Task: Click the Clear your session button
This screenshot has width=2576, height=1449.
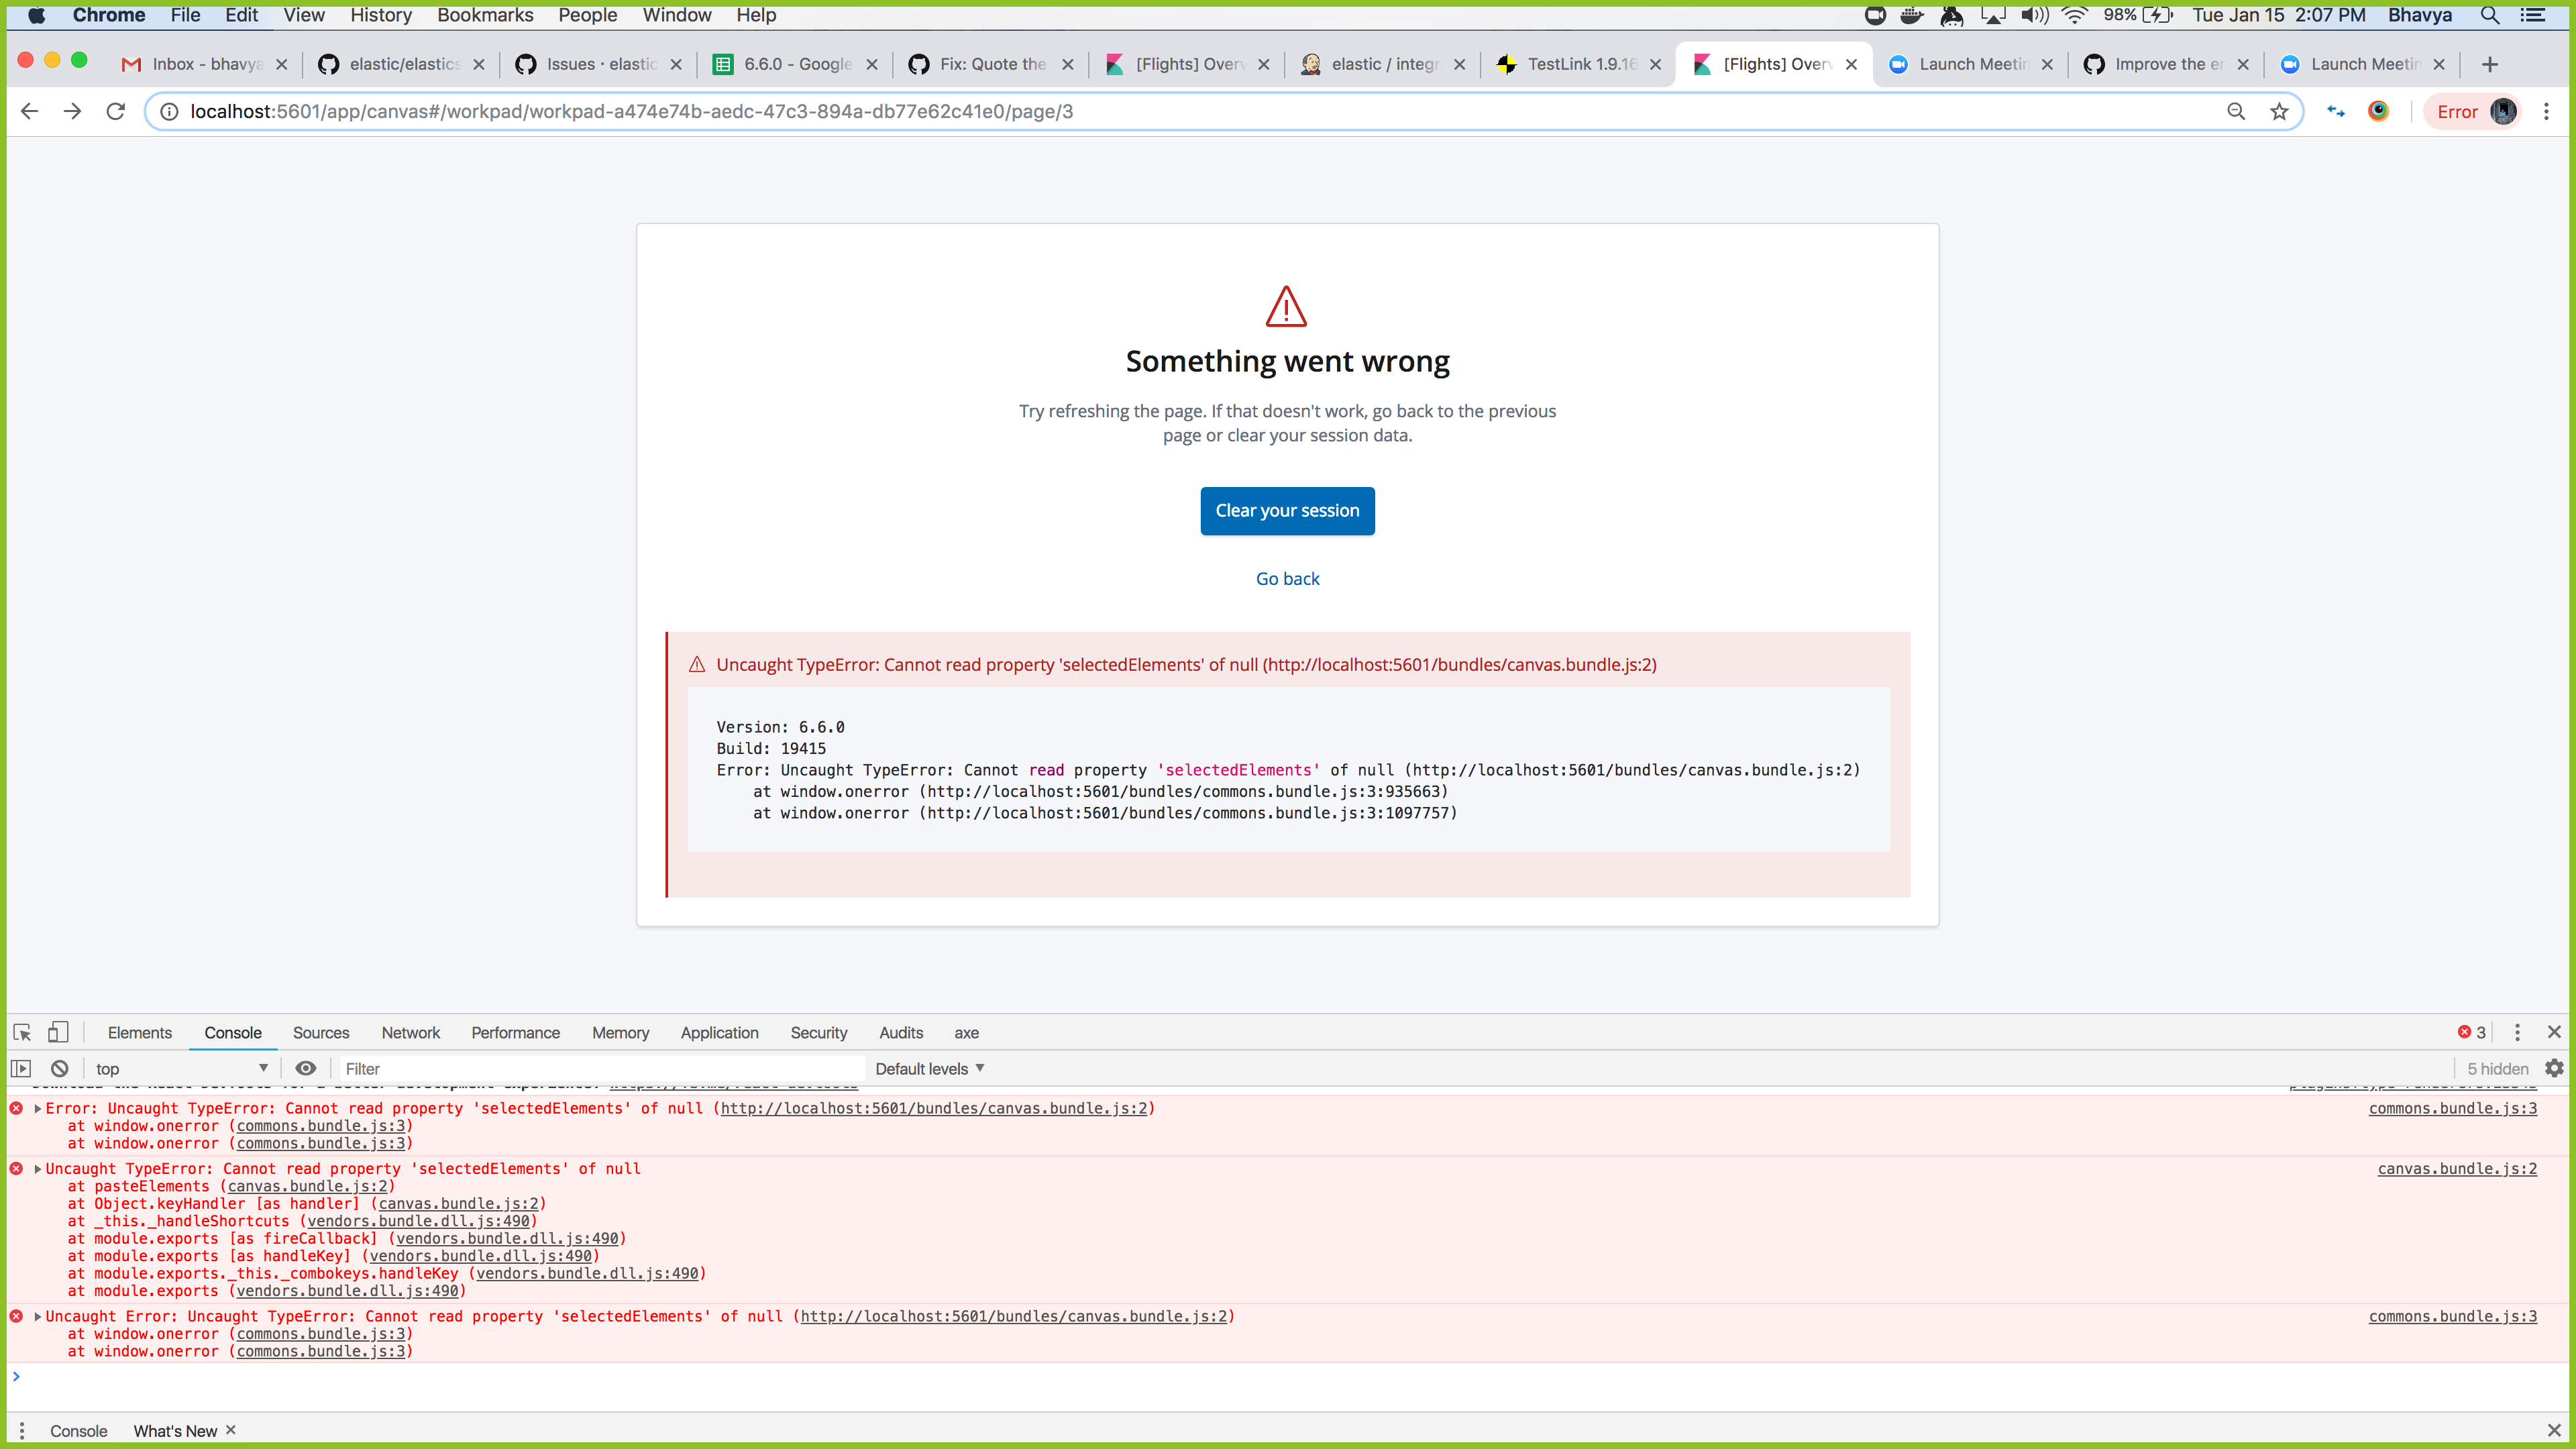Action: [x=1287, y=511]
